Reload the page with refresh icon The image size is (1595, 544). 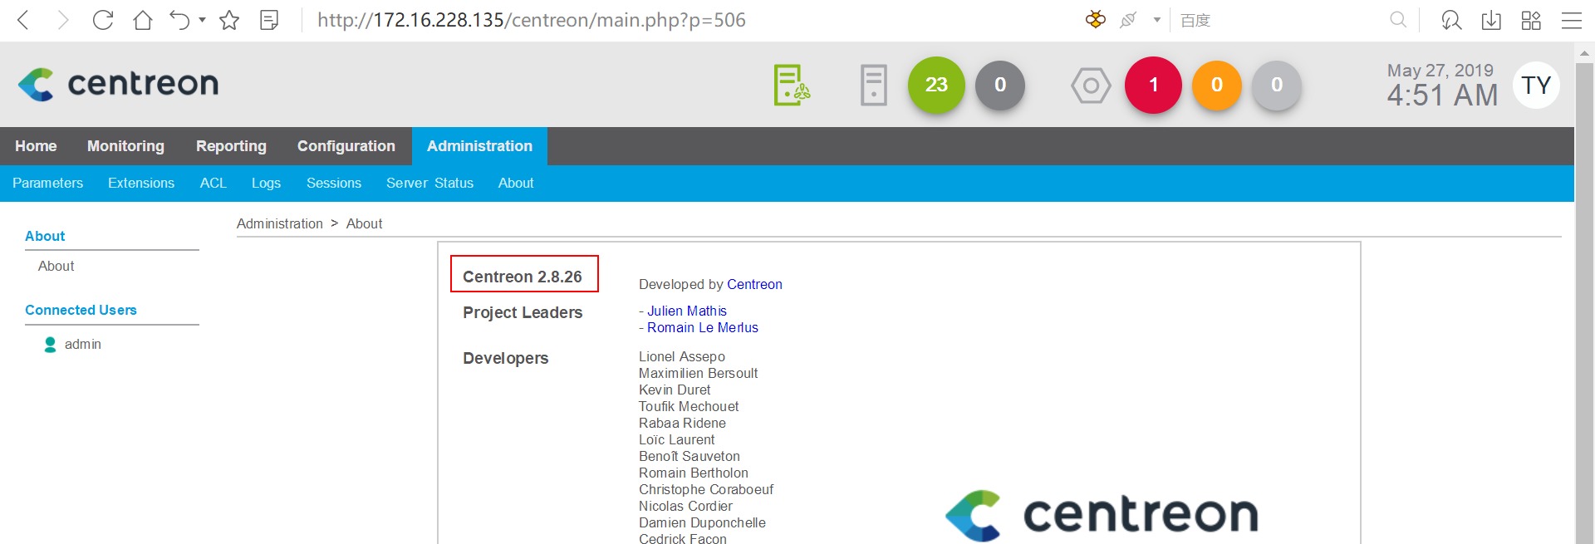coord(103,20)
